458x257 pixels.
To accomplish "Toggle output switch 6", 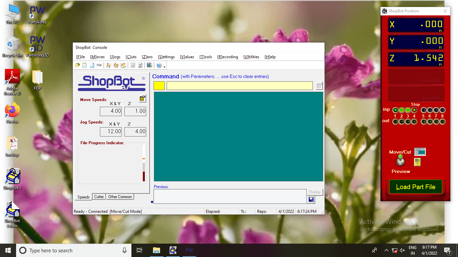I will pyautogui.click(x=430, y=121).
